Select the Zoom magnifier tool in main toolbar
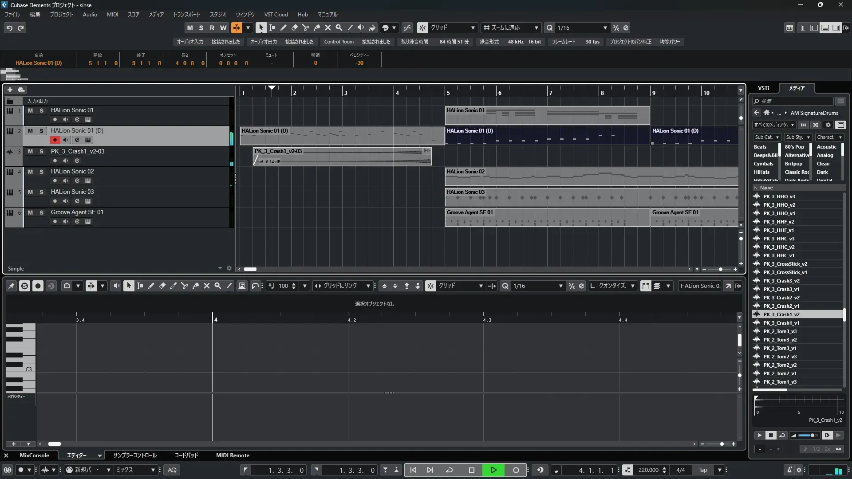852x479 pixels. [x=339, y=27]
